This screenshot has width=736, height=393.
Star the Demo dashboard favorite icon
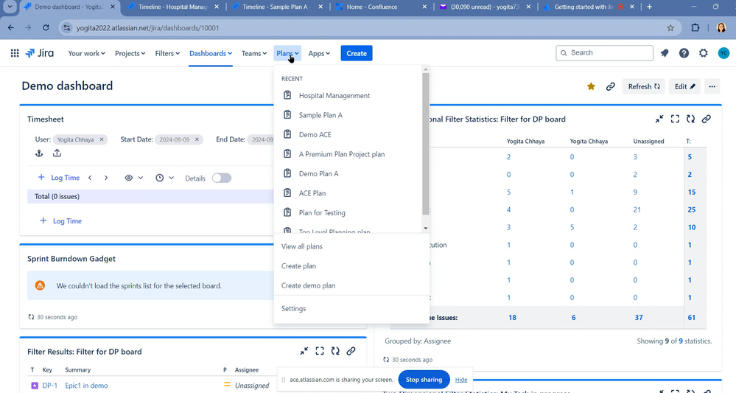pos(591,86)
